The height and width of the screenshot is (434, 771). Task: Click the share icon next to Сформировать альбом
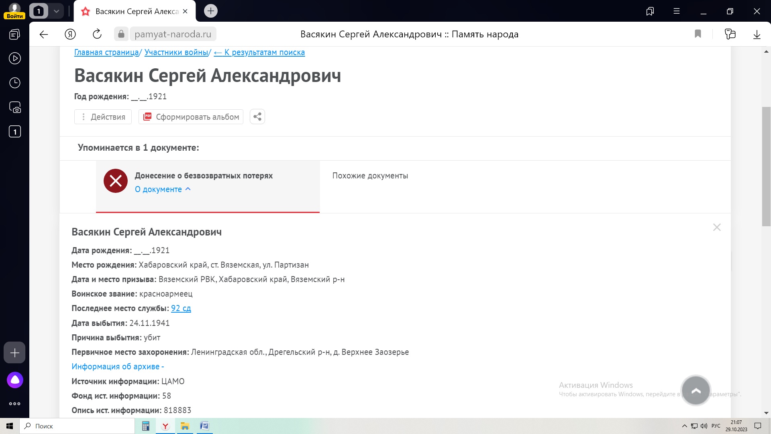pyautogui.click(x=257, y=117)
